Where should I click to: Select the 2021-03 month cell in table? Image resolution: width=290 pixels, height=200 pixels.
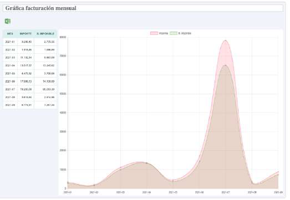point(10,58)
